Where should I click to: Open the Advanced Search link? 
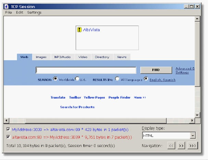(x=185, y=69)
